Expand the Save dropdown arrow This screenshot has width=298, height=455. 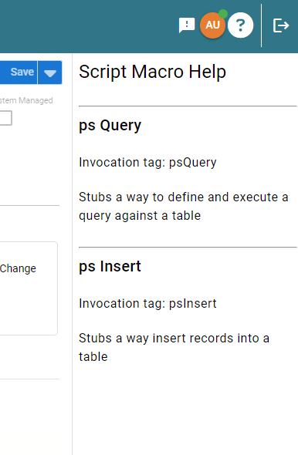50,72
